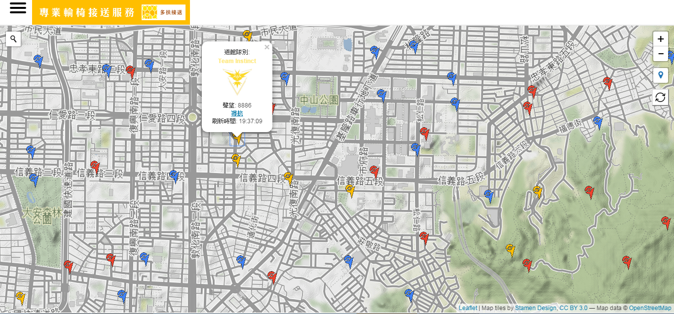This screenshot has height=314, width=674.
Task: Zoom out with the minus button
Action: click(661, 53)
